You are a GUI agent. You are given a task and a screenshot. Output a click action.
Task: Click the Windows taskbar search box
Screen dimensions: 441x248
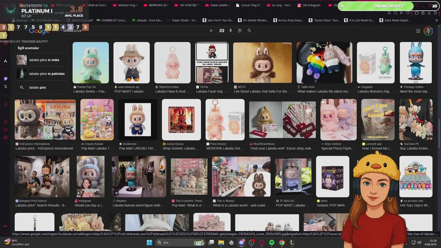click(x=180, y=242)
